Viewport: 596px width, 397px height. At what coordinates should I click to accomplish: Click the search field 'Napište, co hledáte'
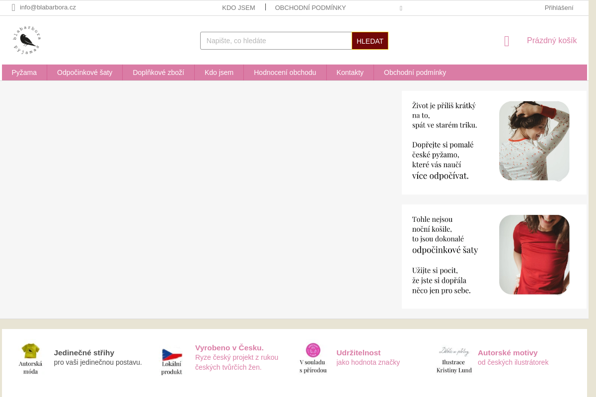pyautogui.click(x=276, y=41)
